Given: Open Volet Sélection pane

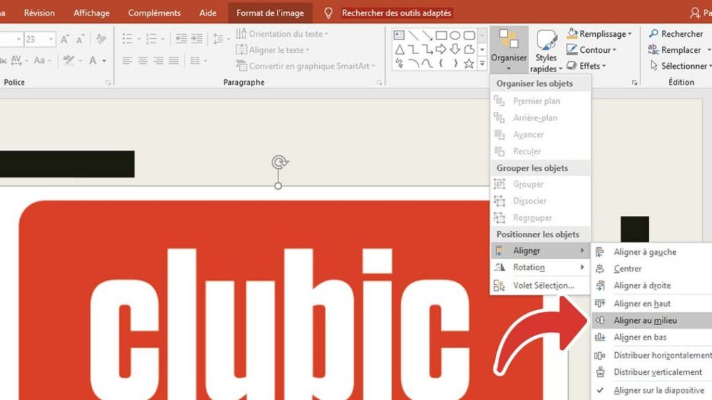Looking at the screenshot, I should (x=540, y=285).
